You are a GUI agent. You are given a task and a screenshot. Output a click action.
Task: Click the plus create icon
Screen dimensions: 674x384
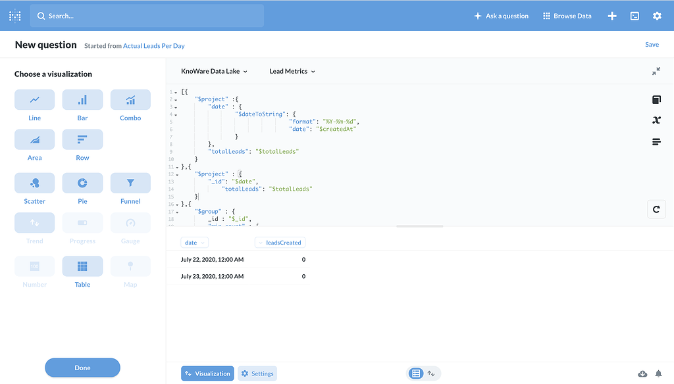tap(612, 16)
